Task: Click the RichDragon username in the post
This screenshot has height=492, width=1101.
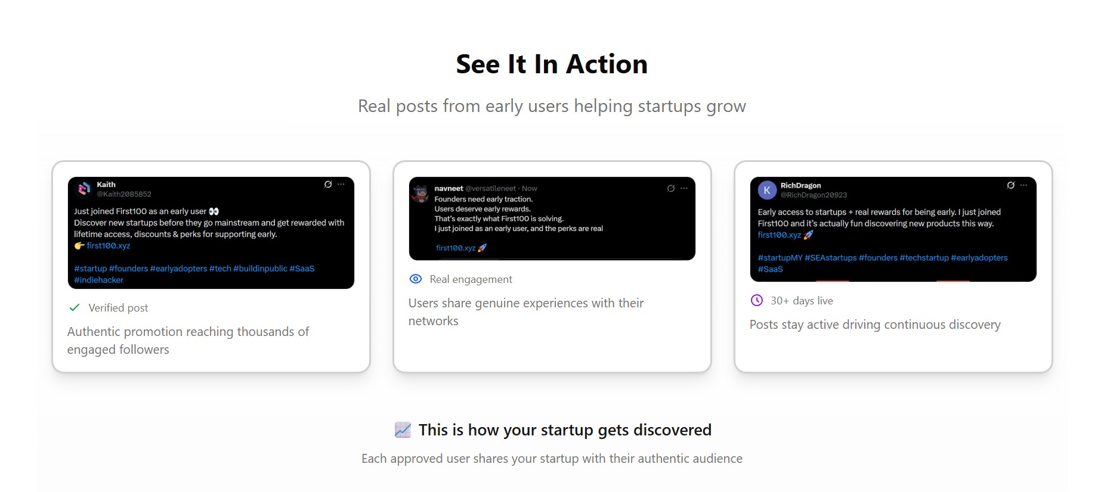Action: pyautogui.click(x=800, y=185)
